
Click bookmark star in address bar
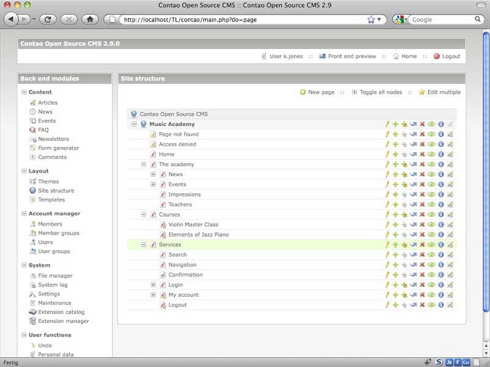point(371,20)
